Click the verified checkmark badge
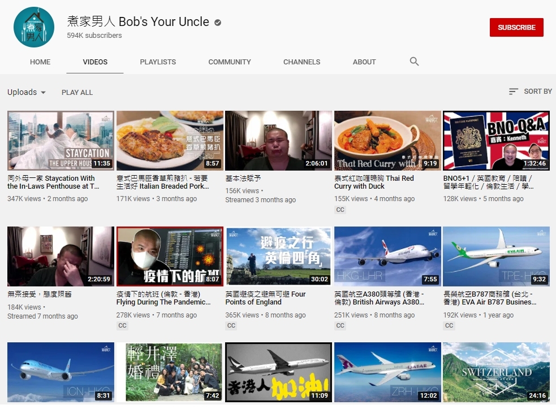 218,23
